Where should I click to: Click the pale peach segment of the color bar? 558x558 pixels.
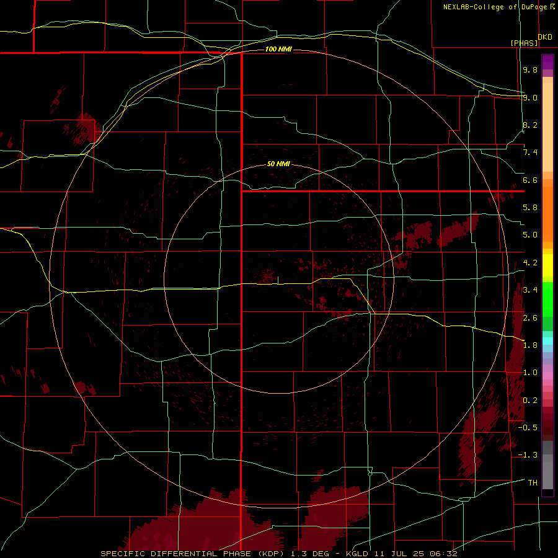(x=547, y=127)
